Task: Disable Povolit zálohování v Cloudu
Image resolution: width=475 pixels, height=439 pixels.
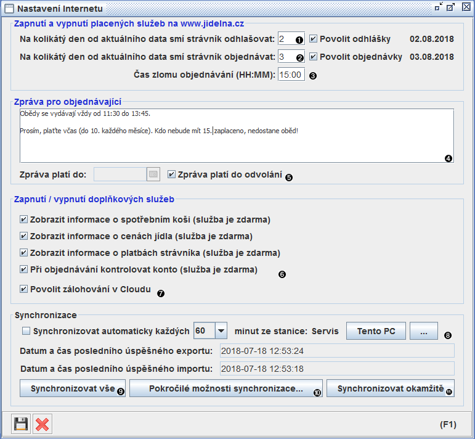Action: click(x=24, y=289)
